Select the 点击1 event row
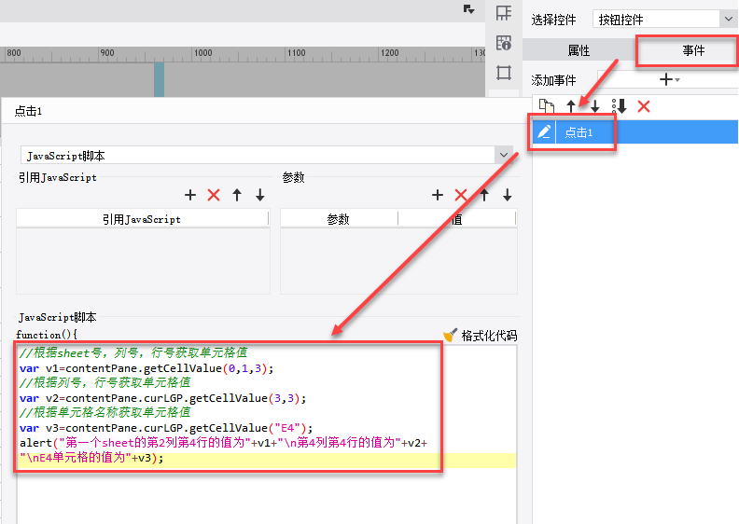This screenshot has height=524, width=739. 635,131
